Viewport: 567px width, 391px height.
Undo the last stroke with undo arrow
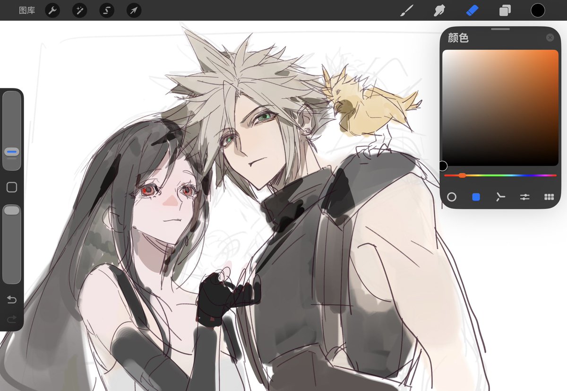12,300
